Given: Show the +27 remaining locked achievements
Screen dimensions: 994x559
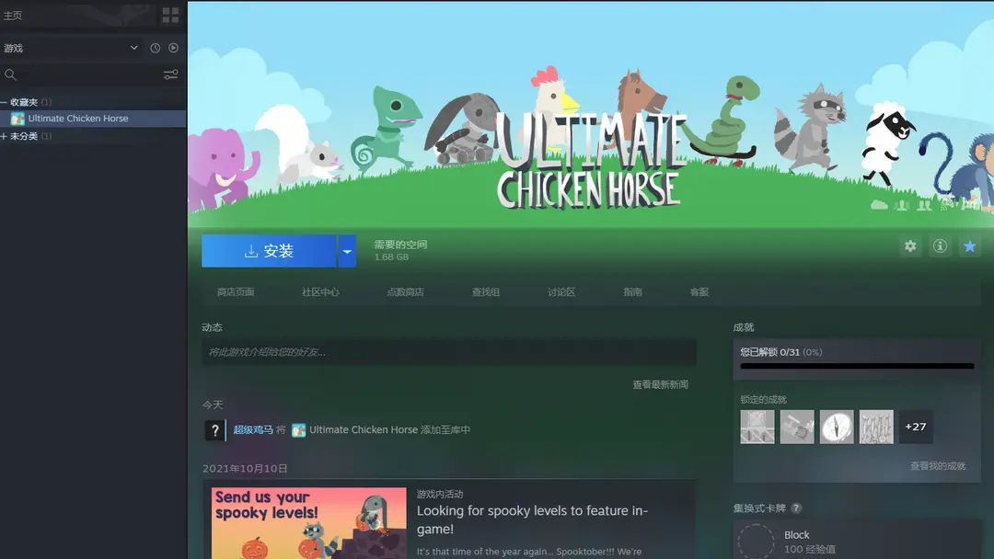Looking at the screenshot, I should coord(916,427).
